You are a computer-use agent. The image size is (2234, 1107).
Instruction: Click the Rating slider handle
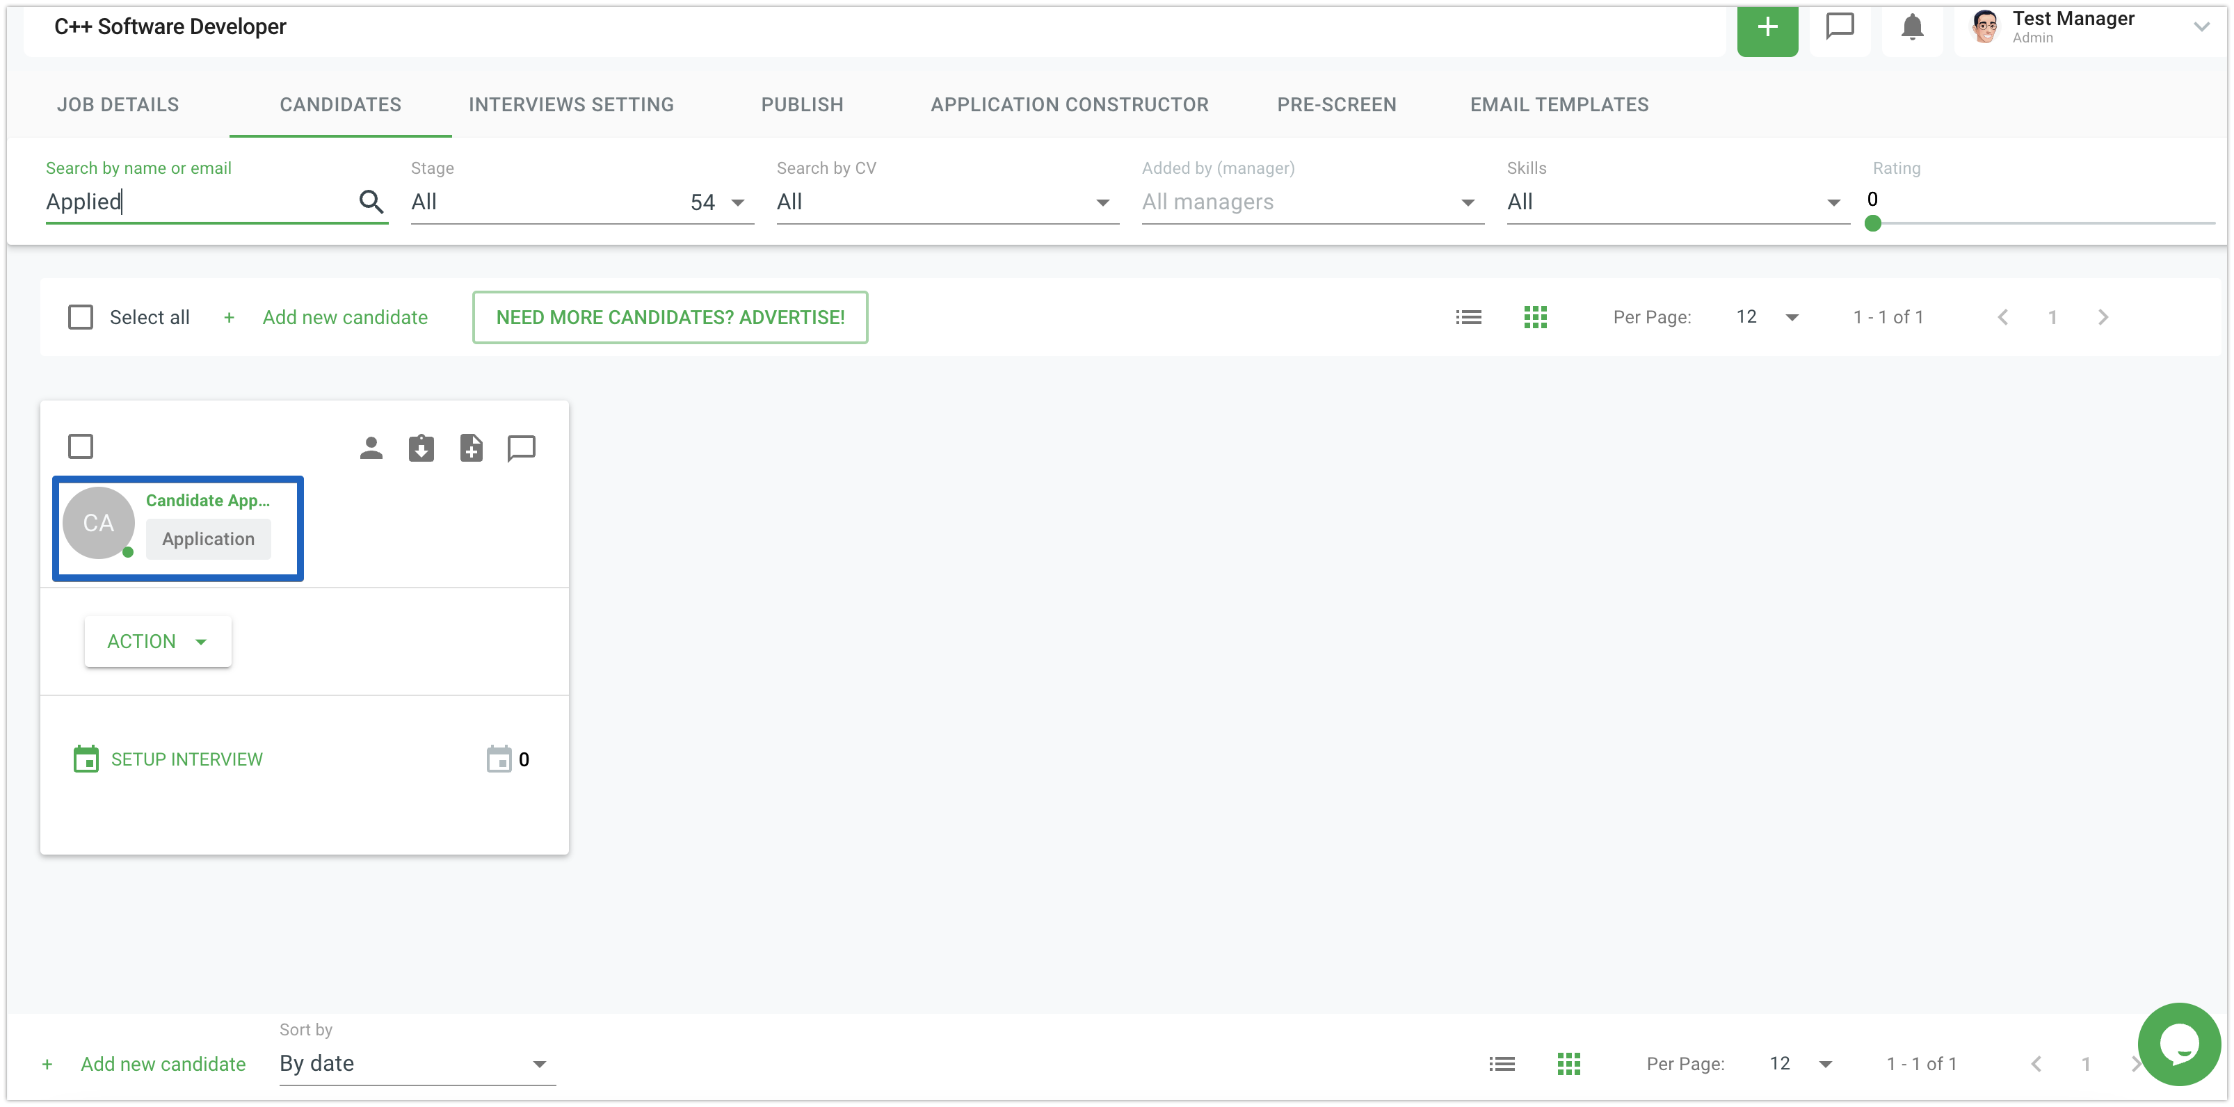point(1872,224)
